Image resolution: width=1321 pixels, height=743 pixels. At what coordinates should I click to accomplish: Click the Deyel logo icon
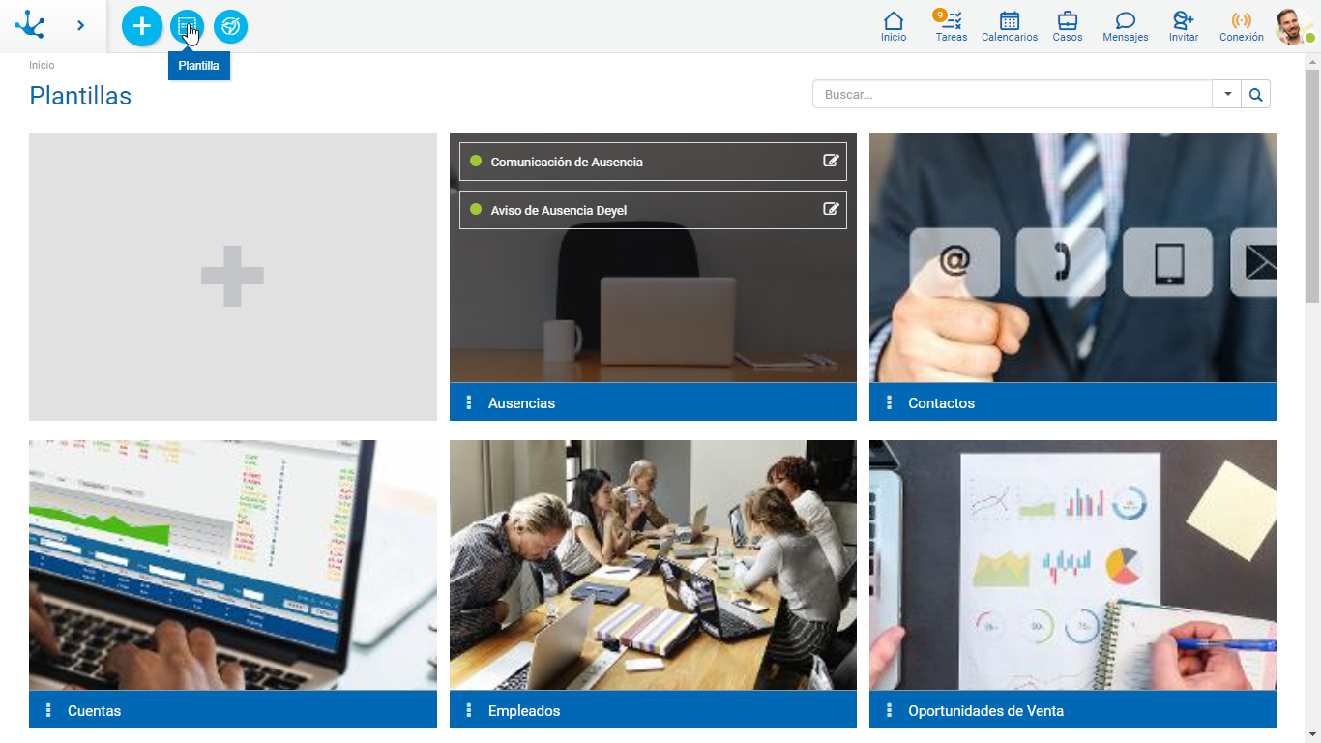coord(30,25)
